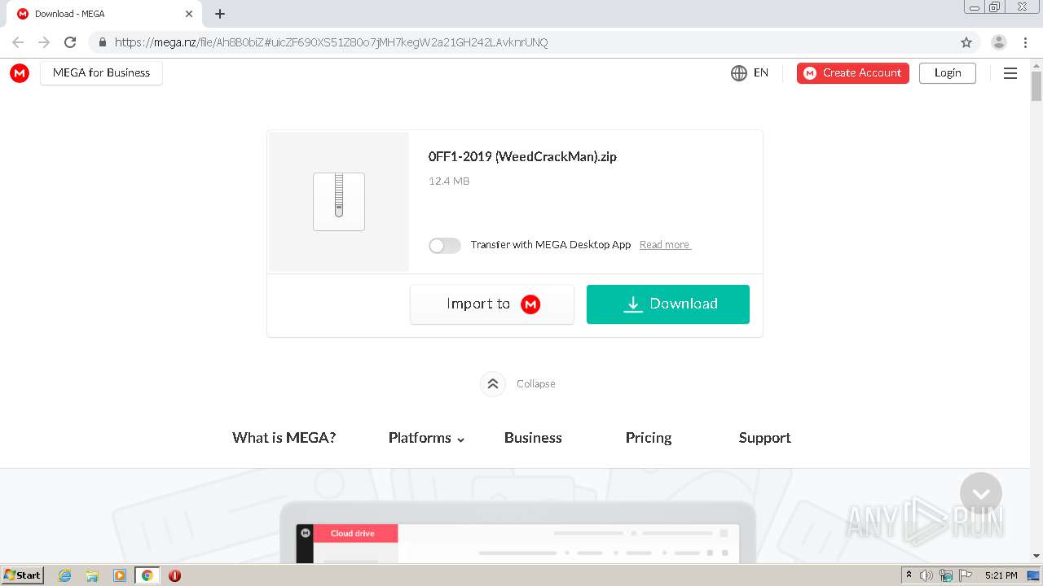Viewport: 1043px width, 586px height.
Task: Click the page vertical scrollbar thumb
Action: (1036, 85)
